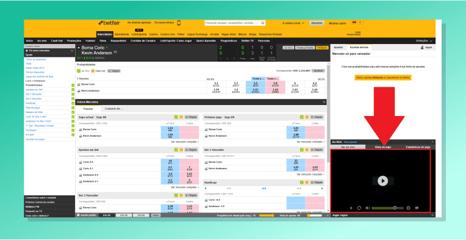
Task: Toggle the Set 1 Vencedor checkbox in sidebar
Action: (73, 94)
